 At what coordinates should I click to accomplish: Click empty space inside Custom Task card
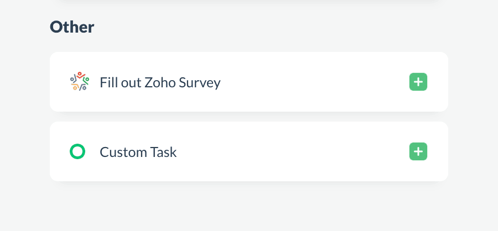coord(293,151)
